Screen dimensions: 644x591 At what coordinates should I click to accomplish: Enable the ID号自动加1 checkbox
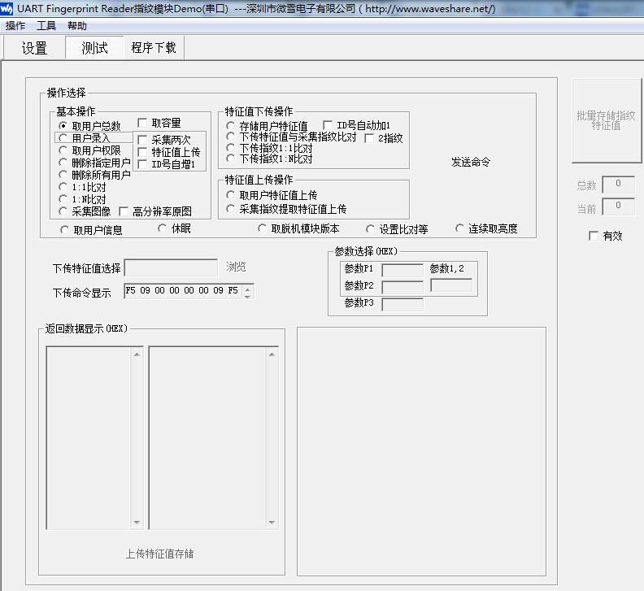(x=328, y=125)
